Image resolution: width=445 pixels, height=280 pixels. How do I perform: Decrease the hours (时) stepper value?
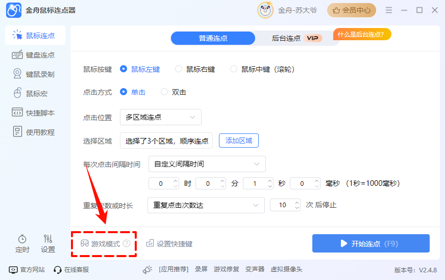click(176, 186)
